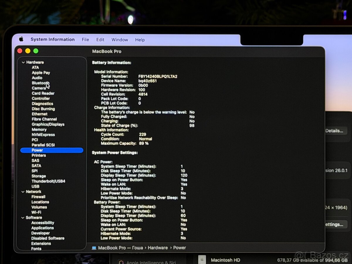Image resolution: width=352 pixels, height=264 pixels.
Task: Open the Apple menu icon
Action: (21, 39)
